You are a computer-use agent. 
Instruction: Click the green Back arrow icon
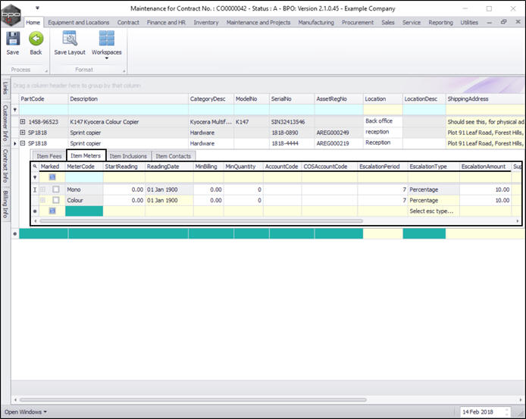pyautogui.click(x=36, y=39)
